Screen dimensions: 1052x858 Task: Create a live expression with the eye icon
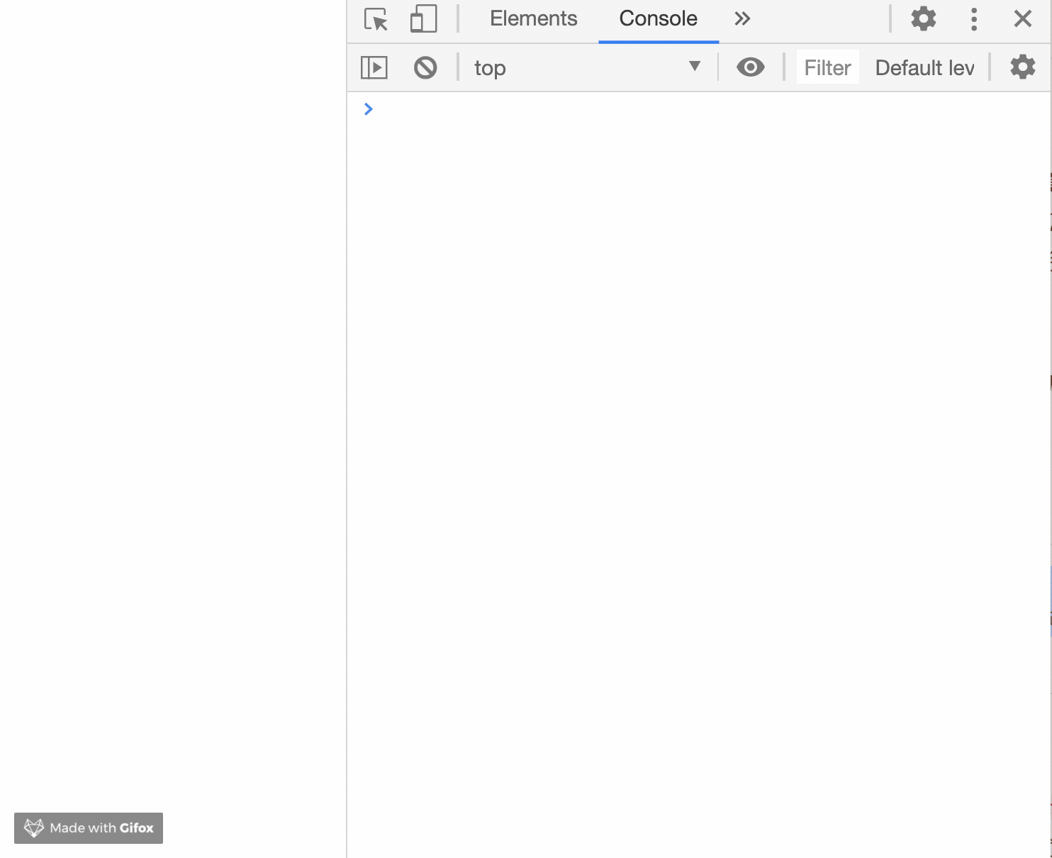point(750,67)
